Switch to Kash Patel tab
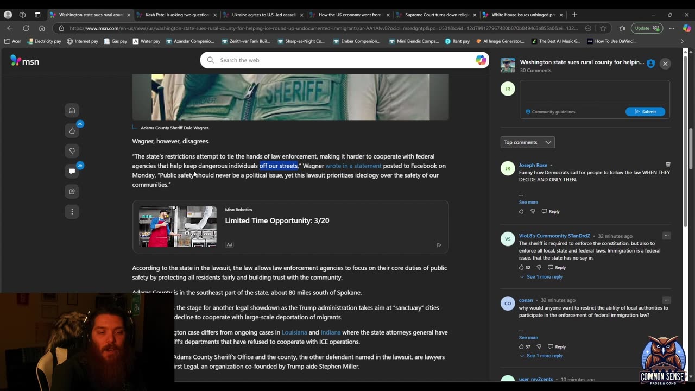695x391 pixels. (x=176, y=15)
